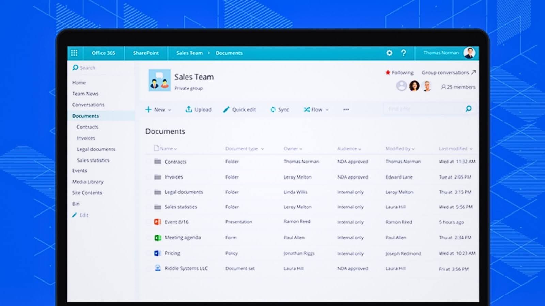Navigate to the Sales Team breadcrumb
The width and height of the screenshot is (545, 306).
coord(189,53)
